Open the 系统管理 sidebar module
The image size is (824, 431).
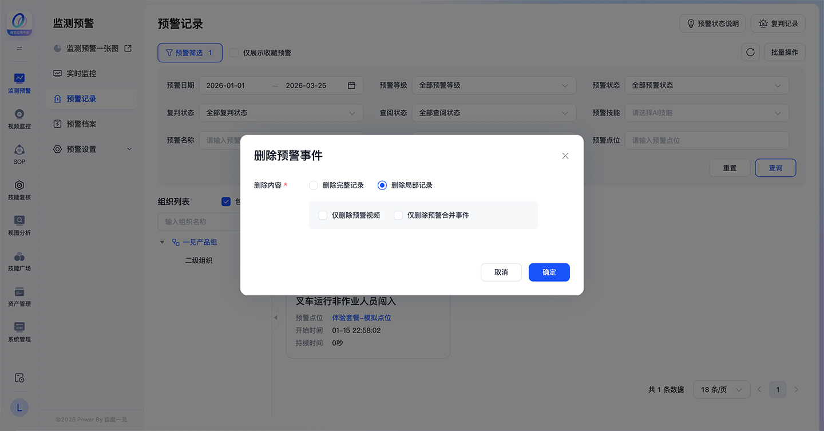19,331
